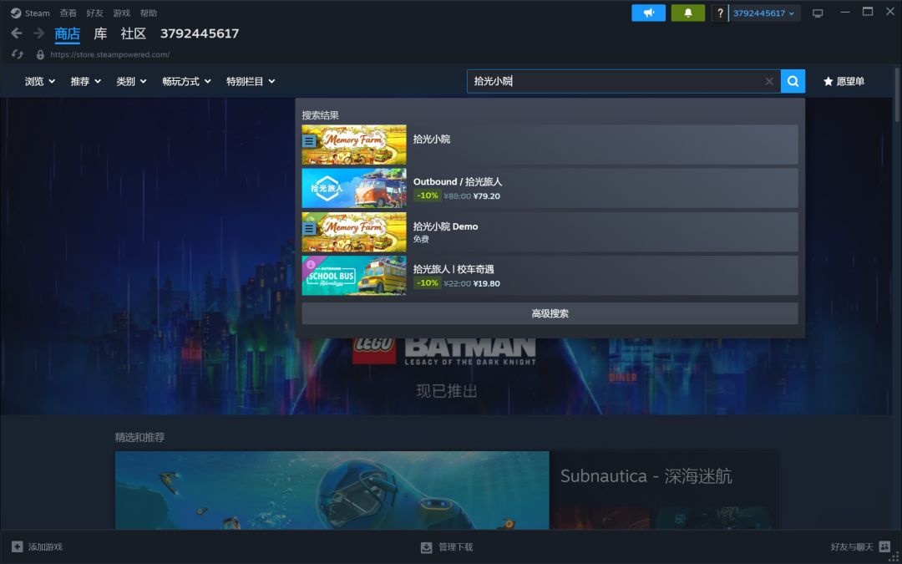
Task: Open the Outbound / 拾光旅人 search result
Action: pyautogui.click(x=550, y=188)
